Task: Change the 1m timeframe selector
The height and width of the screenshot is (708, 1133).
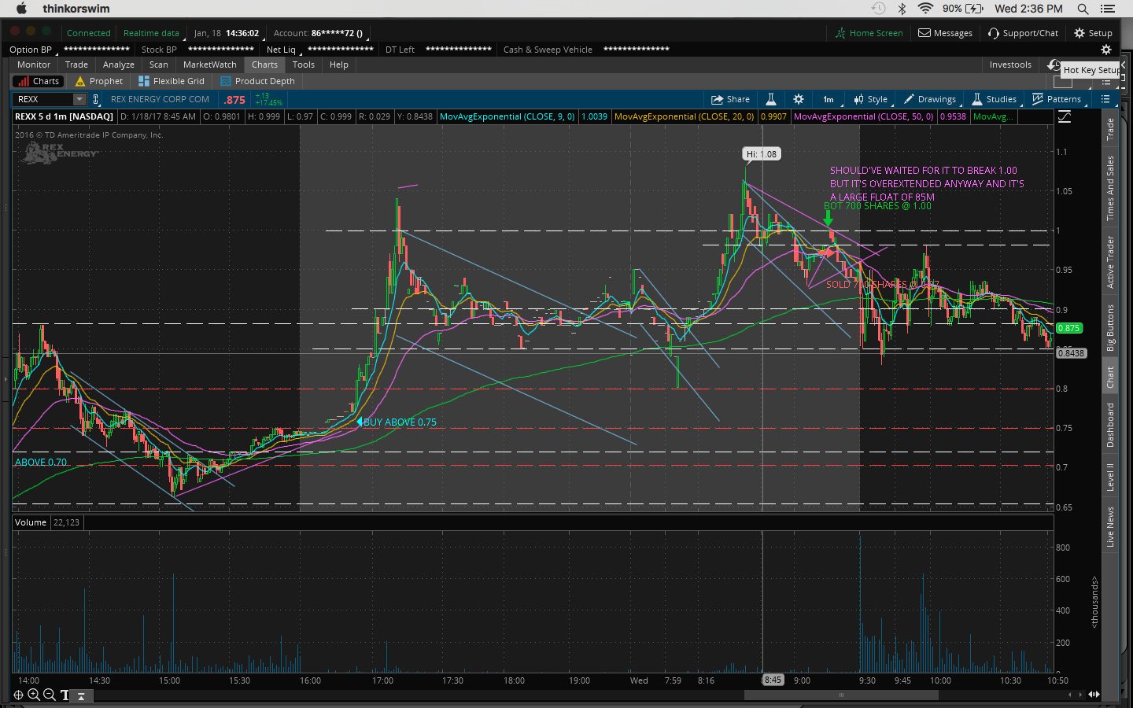Action: (x=829, y=99)
